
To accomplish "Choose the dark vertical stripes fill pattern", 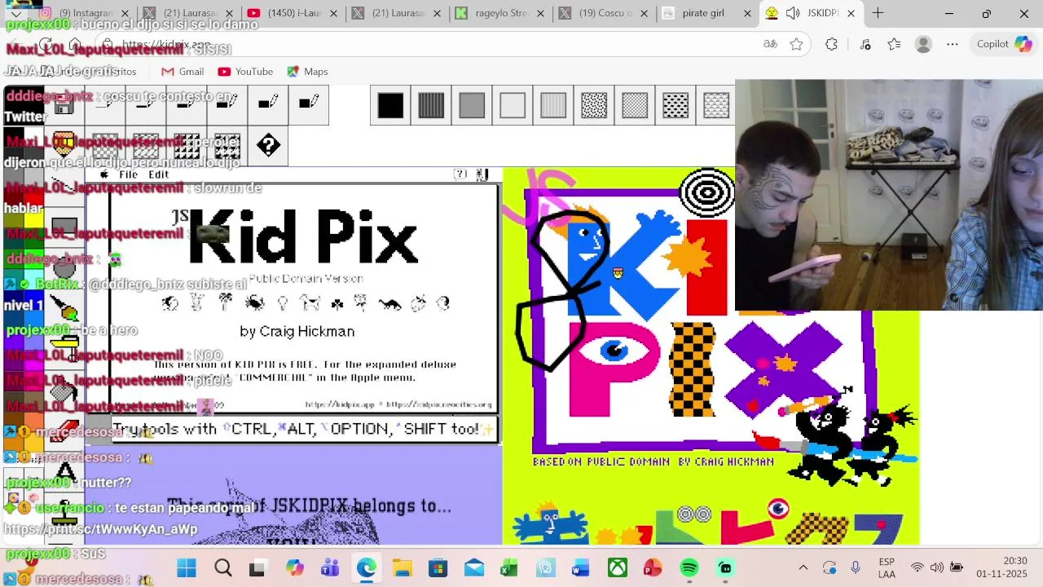I will pos(431,105).
